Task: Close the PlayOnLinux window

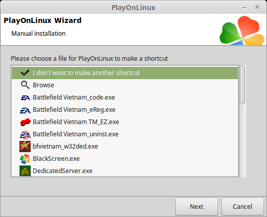Action: click(x=257, y=7)
